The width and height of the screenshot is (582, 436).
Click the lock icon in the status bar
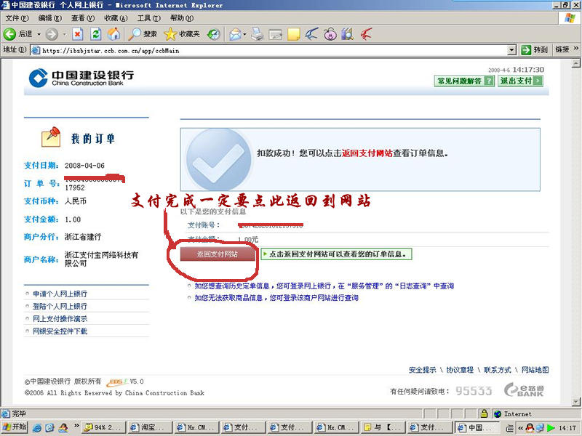click(x=484, y=413)
